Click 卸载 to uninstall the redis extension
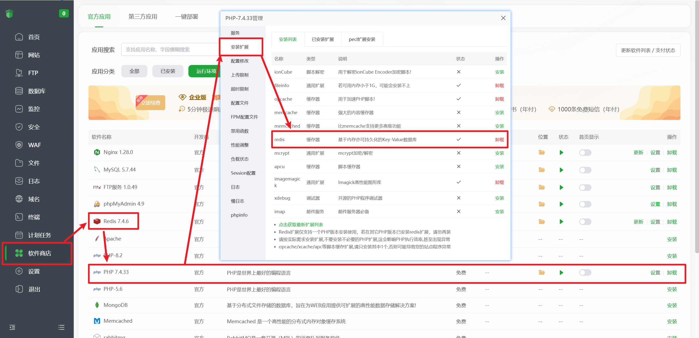 pos(499,140)
